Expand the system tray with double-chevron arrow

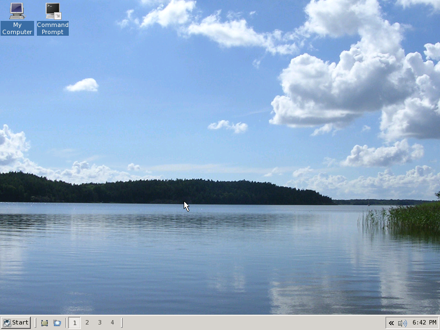[x=391, y=323]
